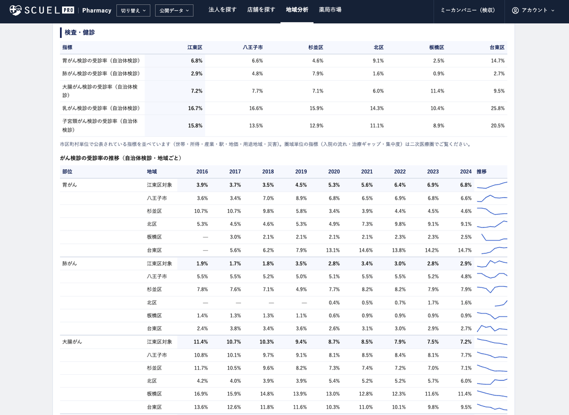Click the 胃がん 北区 trend sparkline

pos(492,224)
